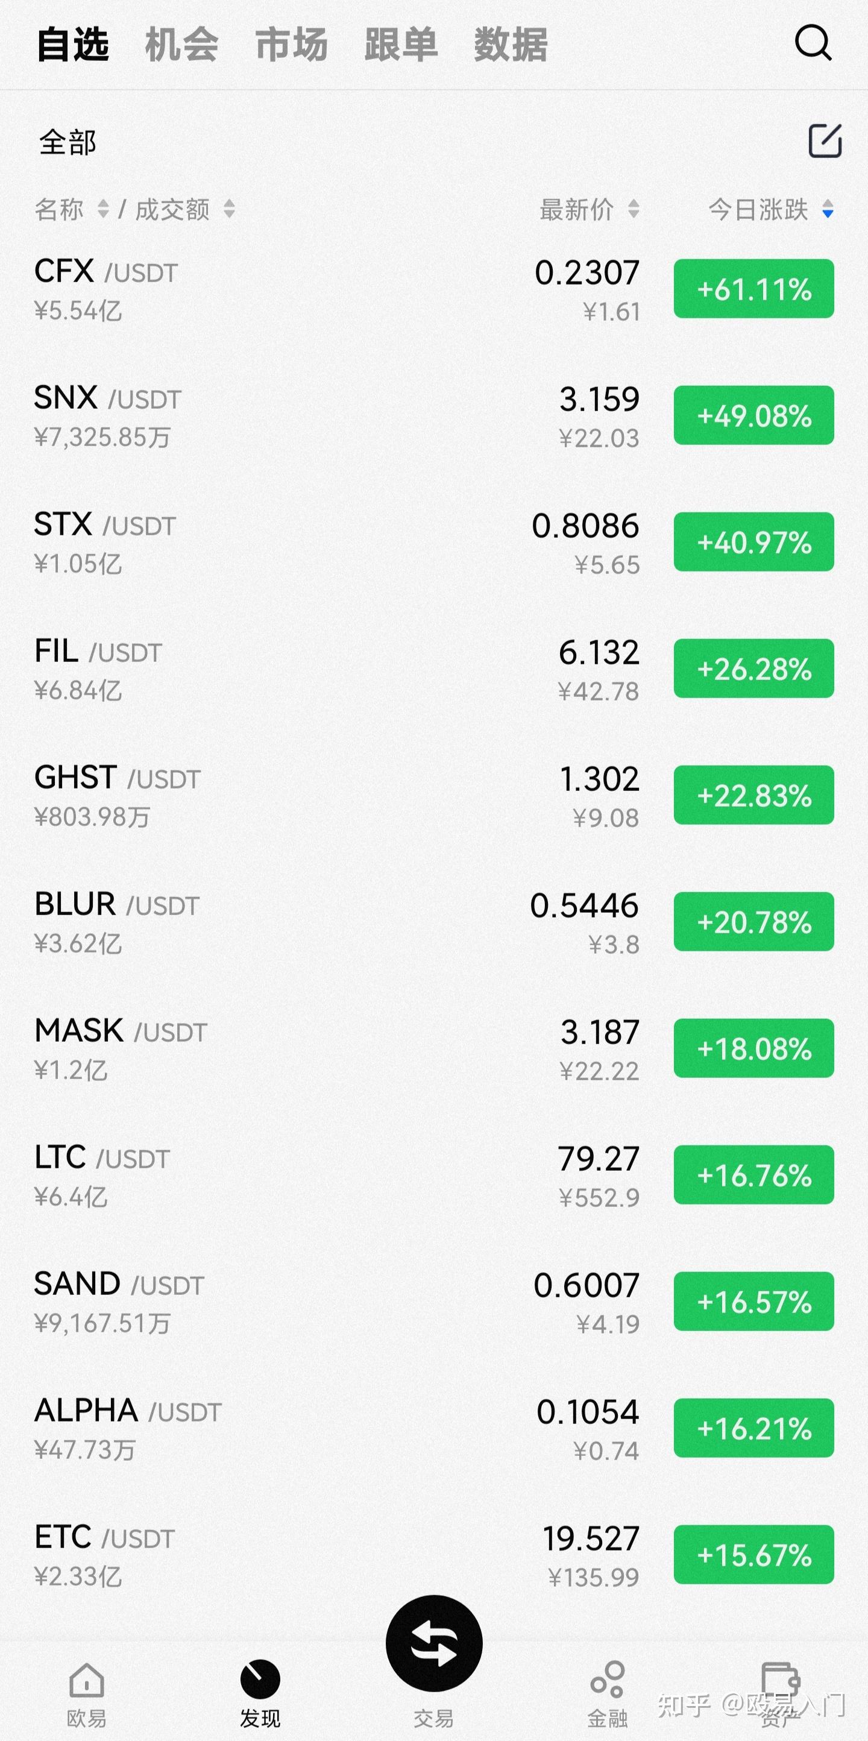Toggle the SNX +49.08% percentage badge
The height and width of the screenshot is (1741, 868).
[753, 415]
